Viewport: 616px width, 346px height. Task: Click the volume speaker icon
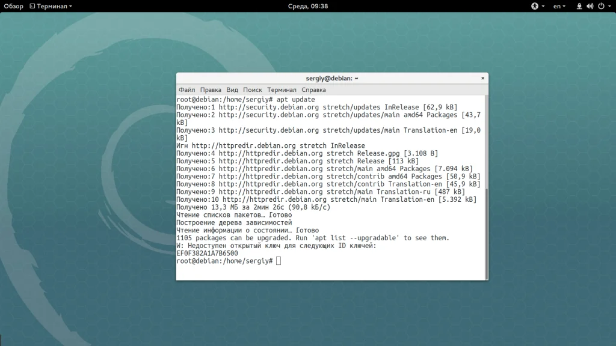coord(590,6)
